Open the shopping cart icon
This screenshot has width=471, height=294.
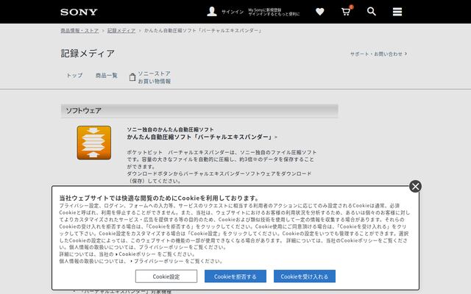[346, 12]
